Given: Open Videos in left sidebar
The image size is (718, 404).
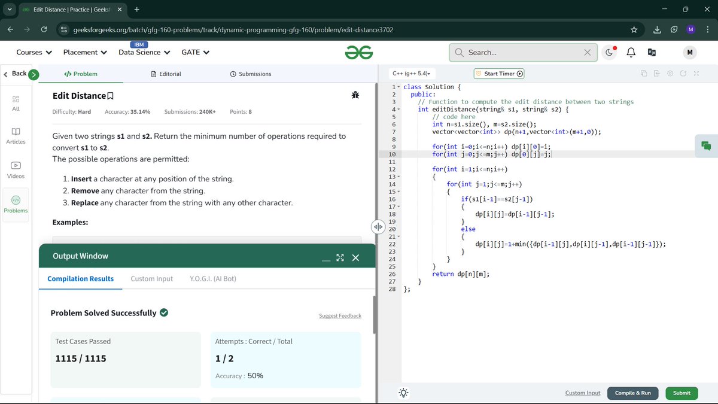Looking at the screenshot, I should (x=16, y=170).
